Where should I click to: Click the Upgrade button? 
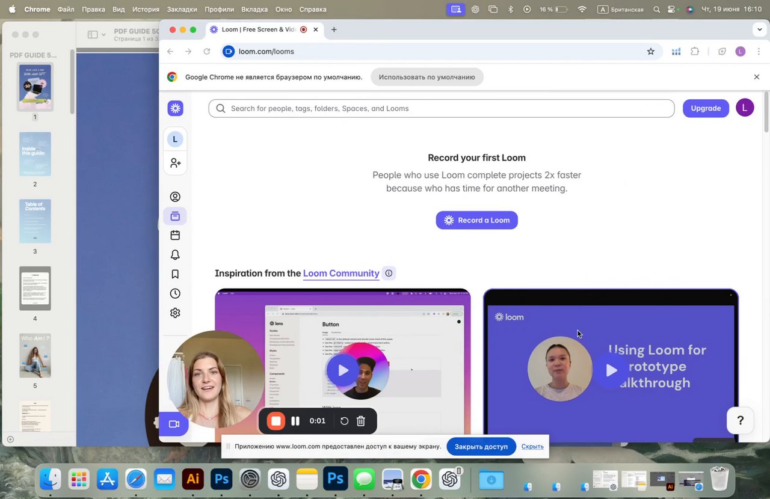706,108
